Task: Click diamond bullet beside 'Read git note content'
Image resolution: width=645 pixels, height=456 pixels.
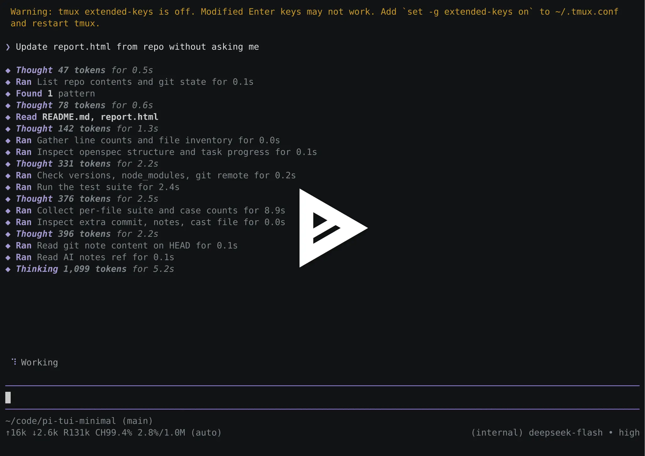Action: [8, 246]
